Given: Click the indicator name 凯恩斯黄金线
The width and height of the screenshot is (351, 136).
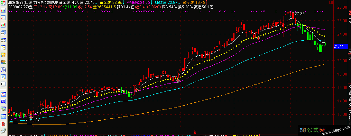Looking at the screenshot, I should point(59,3).
